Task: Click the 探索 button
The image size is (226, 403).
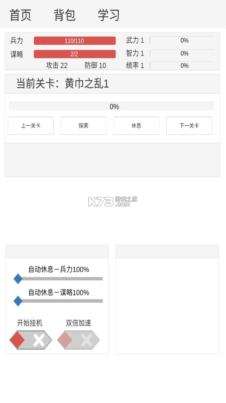Action: 83,126
